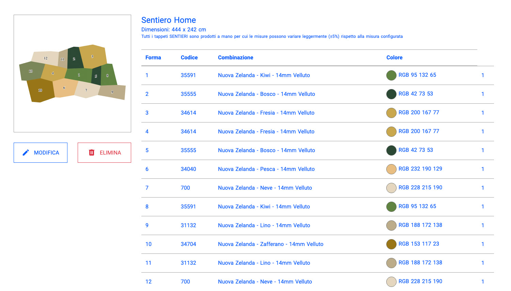Click the pencil icon on Modifica

coord(26,152)
